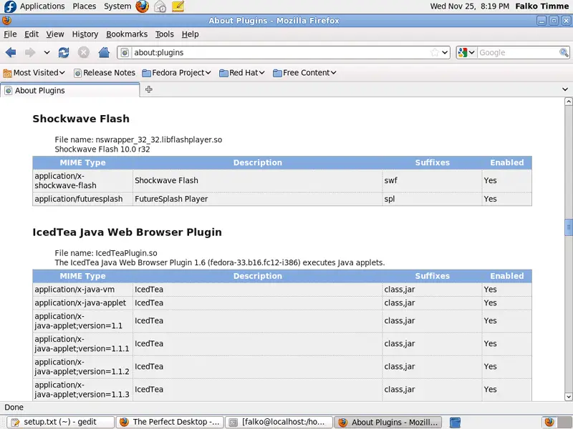Click the workspace switcher icon in the taskbar

[x=455, y=423]
